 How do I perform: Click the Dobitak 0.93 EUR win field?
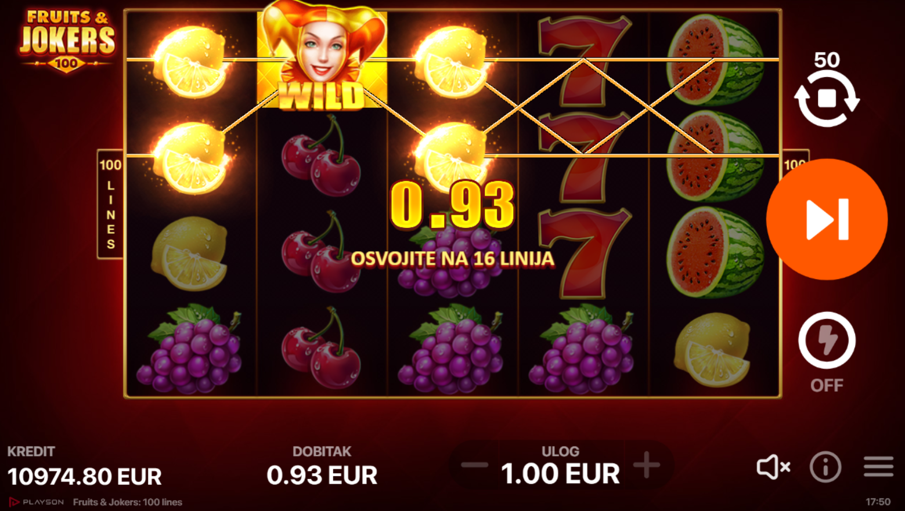tap(322, 467)
